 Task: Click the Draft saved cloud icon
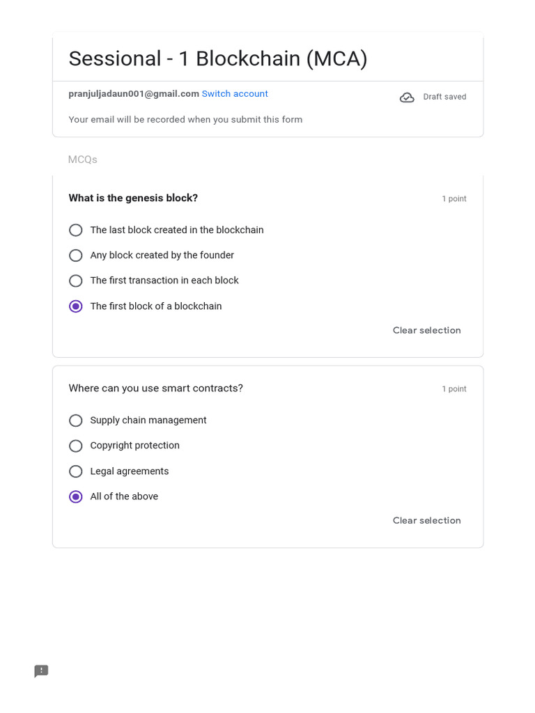coord(407,97)
